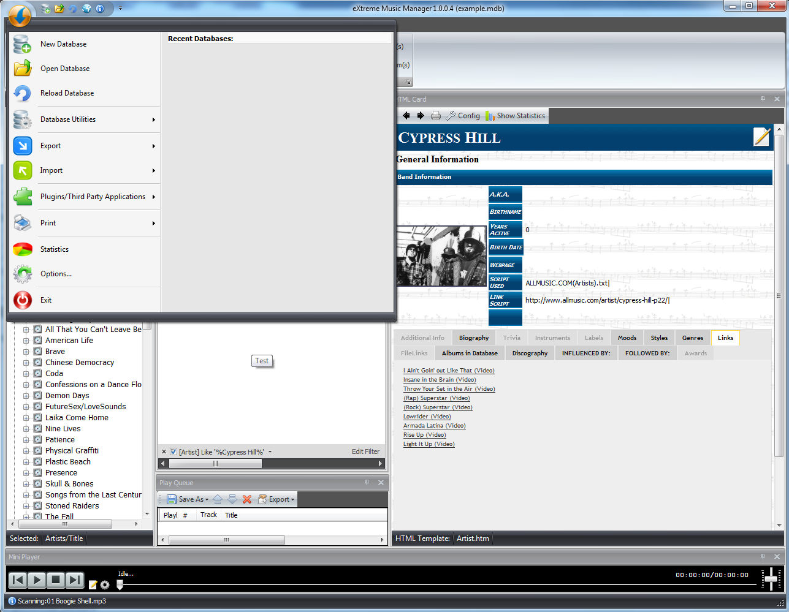Go back in the HTML Card panel
This screenshot has width=789, height=612.
tap(406, 116)
